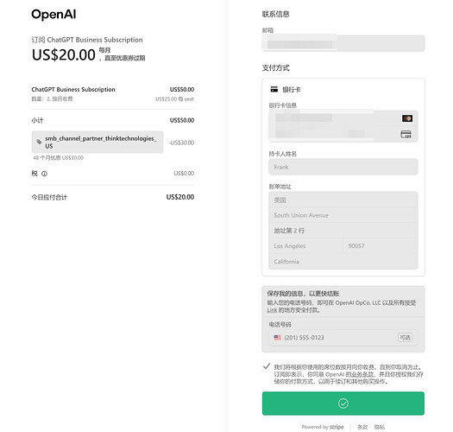Click the Los Angeles city field

pyautogui.click(x=305, y=246)
